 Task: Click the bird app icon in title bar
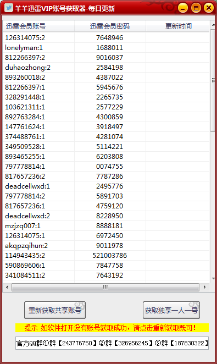[x=9, y=8]
